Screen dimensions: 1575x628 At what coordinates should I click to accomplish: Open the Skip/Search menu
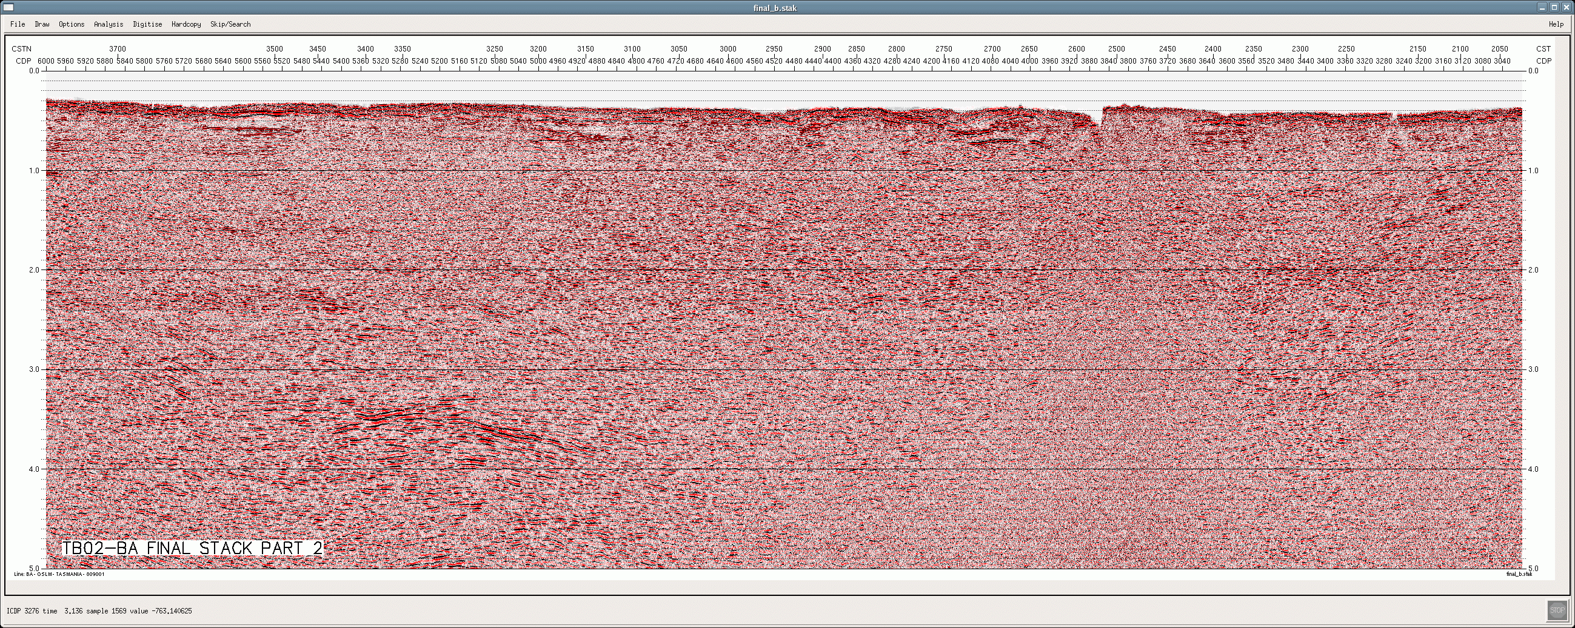[230, 24]
